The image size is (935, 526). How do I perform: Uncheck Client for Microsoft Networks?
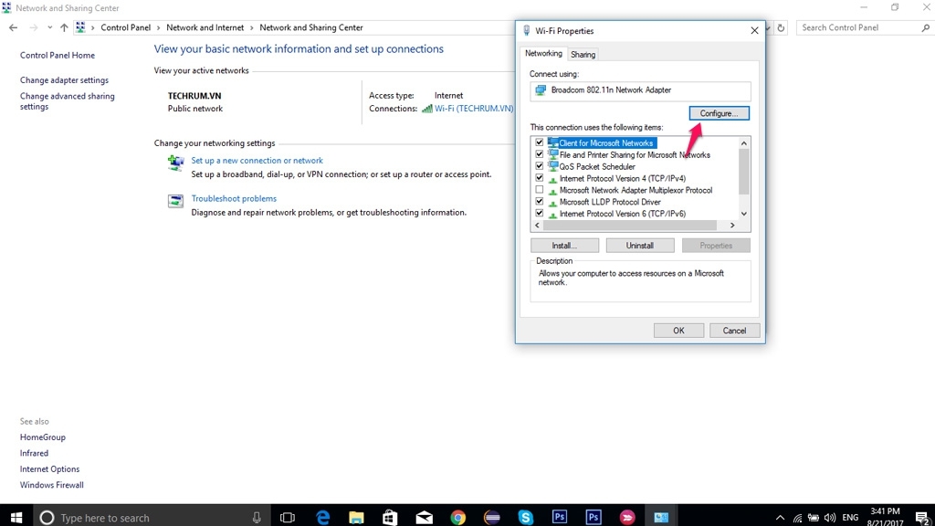[539, 142]
